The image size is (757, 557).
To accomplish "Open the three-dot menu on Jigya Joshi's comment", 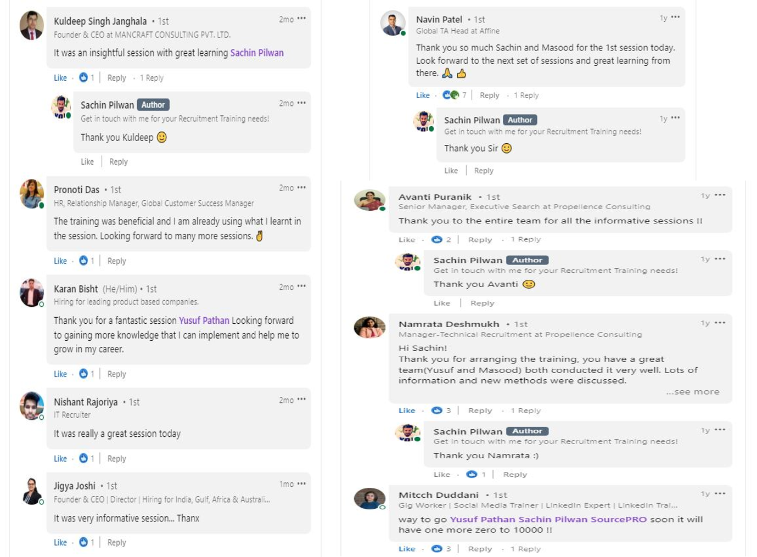I will click(x=301, y=483).
